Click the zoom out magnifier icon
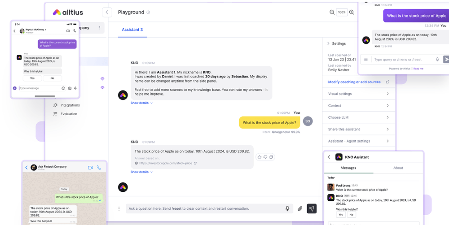 point(332,13)
